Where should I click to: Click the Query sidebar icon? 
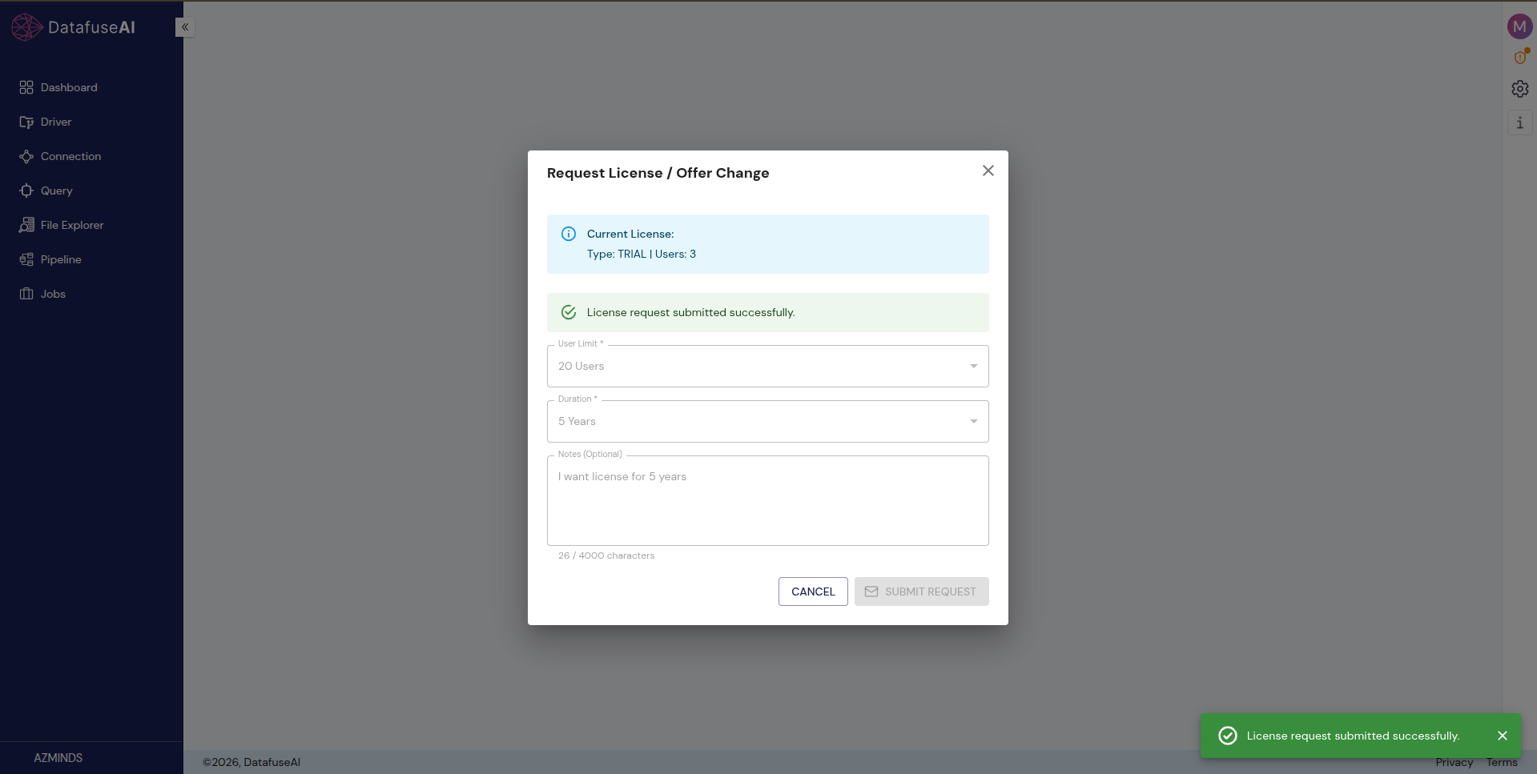click(26, 190)
